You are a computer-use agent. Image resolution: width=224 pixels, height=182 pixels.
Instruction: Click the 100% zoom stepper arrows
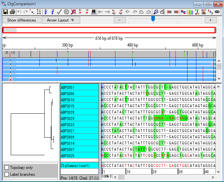pos(111,176)
